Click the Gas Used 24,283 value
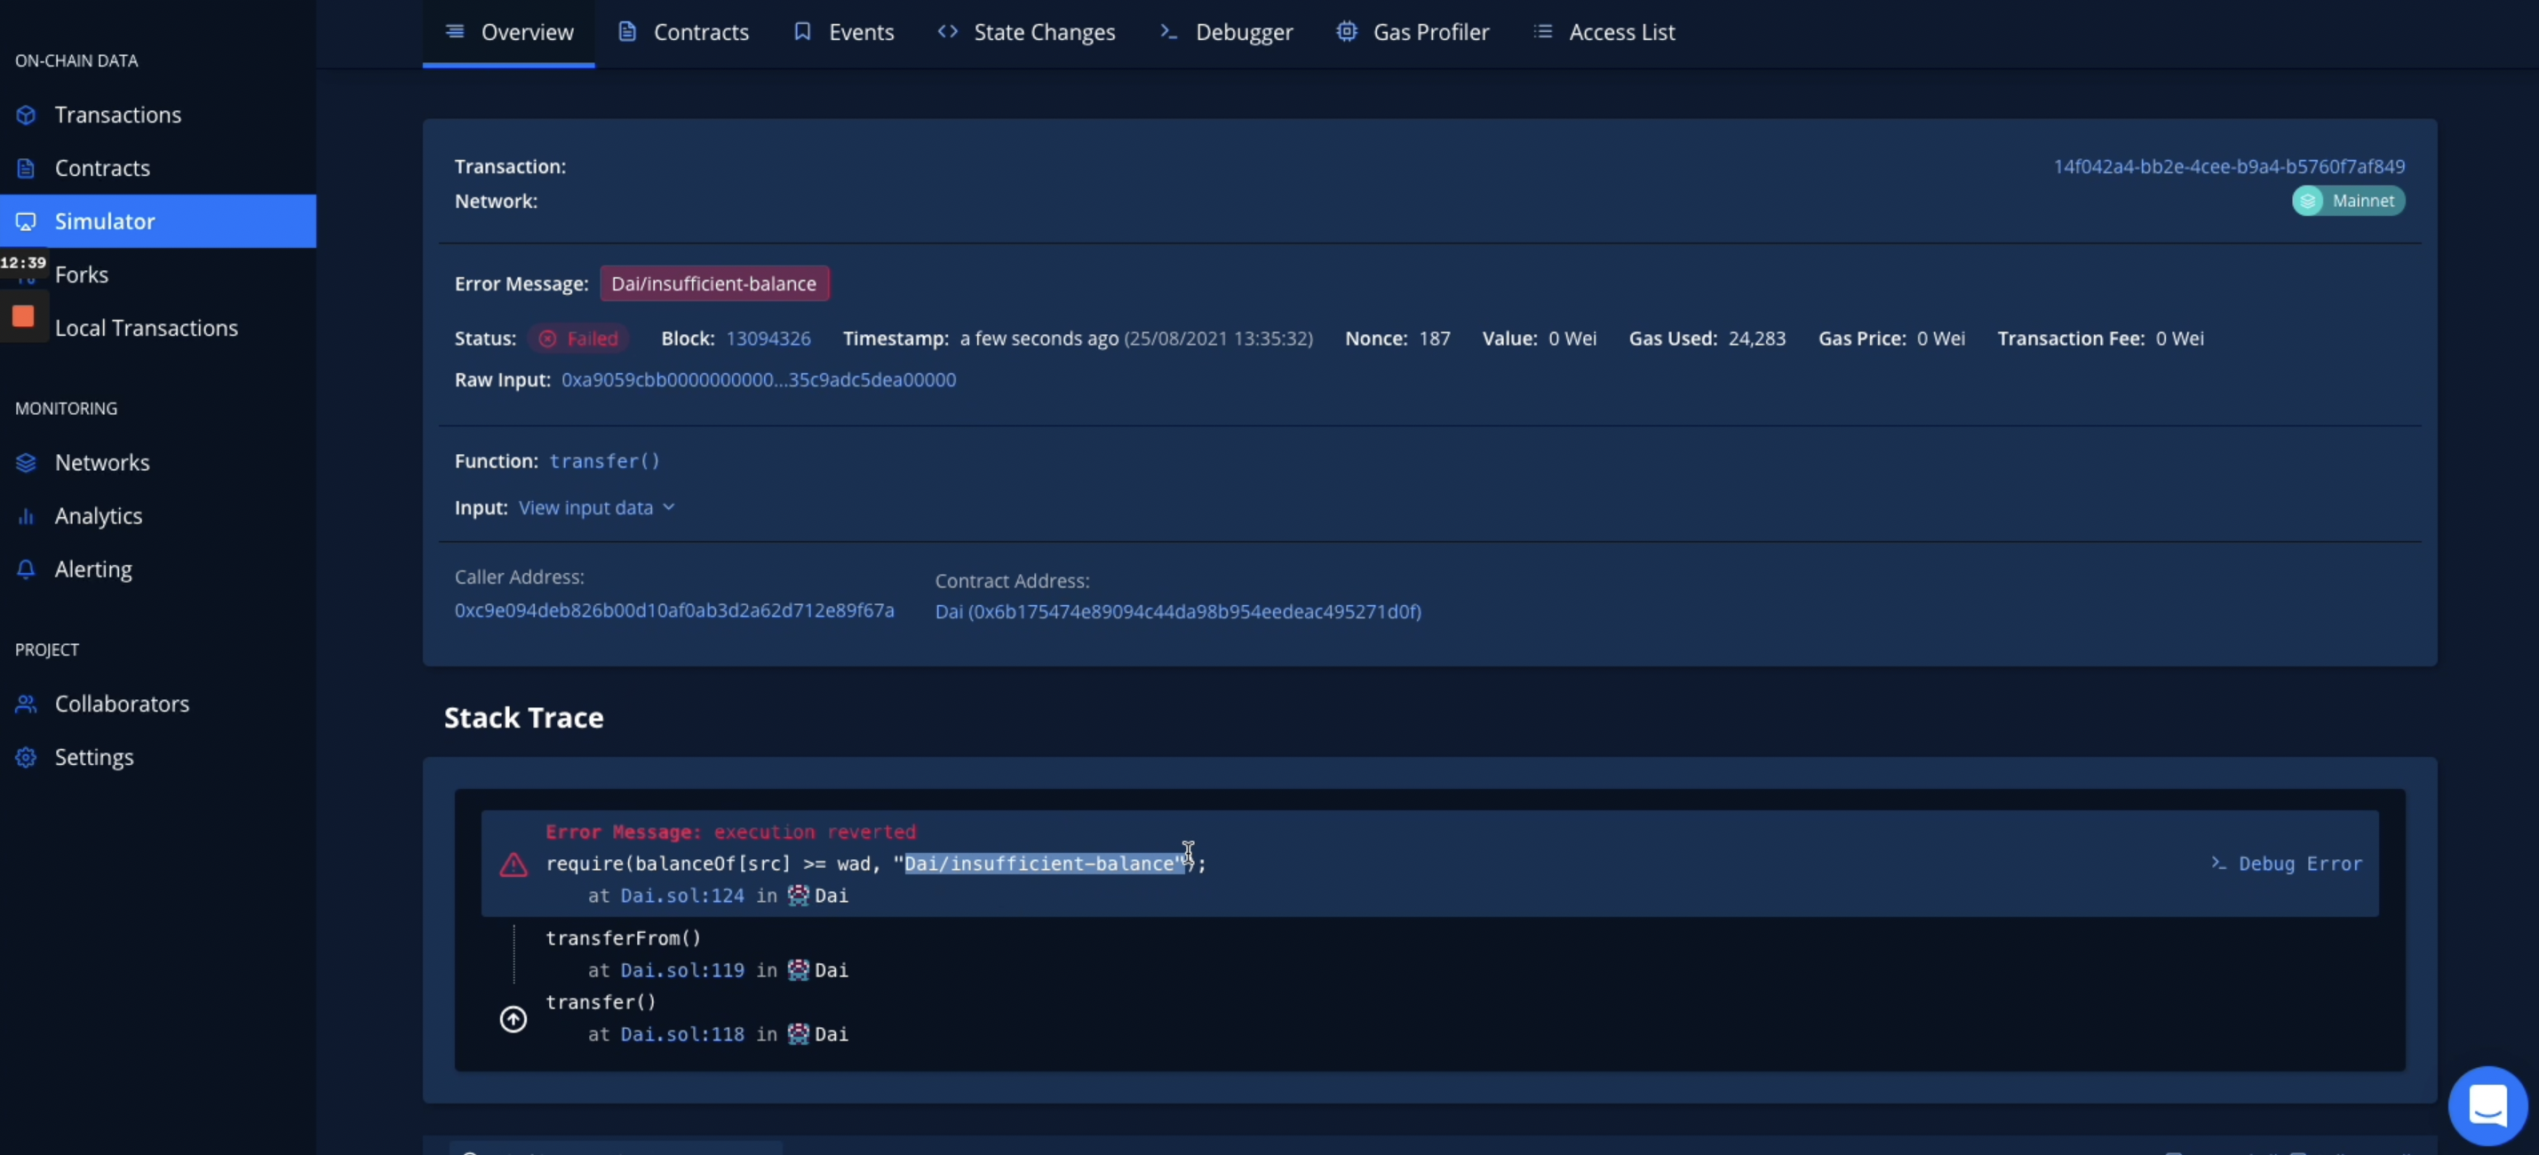The width and height of the screenshot is (2539, 1155). tap(1756, 339)
